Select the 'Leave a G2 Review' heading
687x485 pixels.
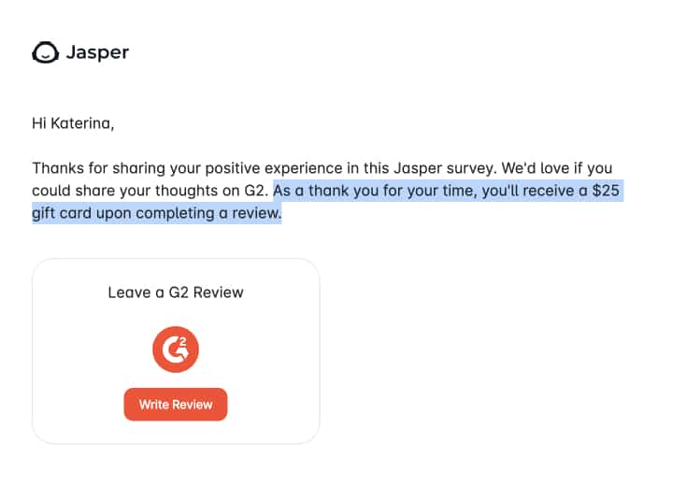tap(176, 292)
